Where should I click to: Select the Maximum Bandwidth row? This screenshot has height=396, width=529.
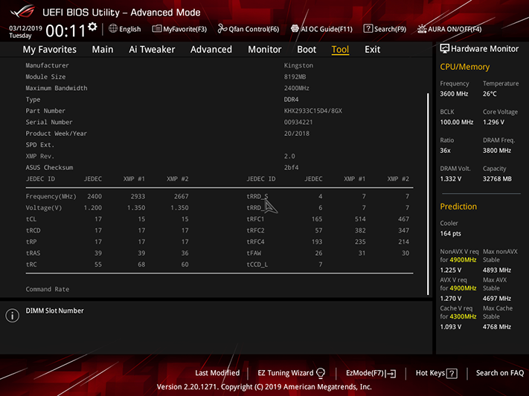tap(219, 88)
